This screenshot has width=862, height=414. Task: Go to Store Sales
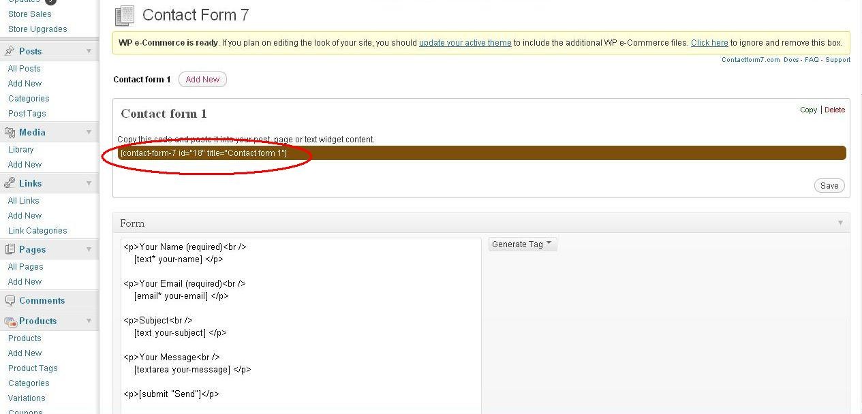click(x=29, y=14)
